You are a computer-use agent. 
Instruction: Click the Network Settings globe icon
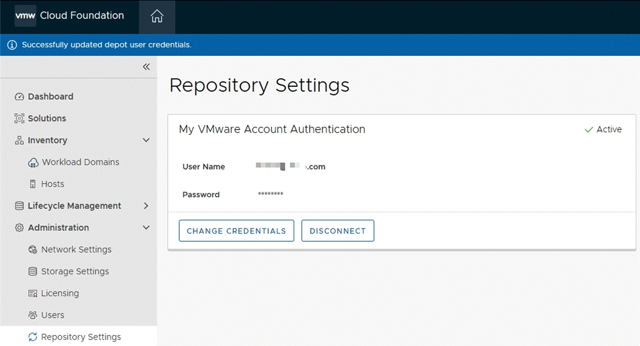tap(32, 250)
